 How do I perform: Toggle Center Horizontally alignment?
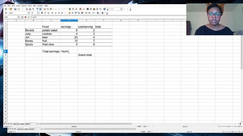56,13
